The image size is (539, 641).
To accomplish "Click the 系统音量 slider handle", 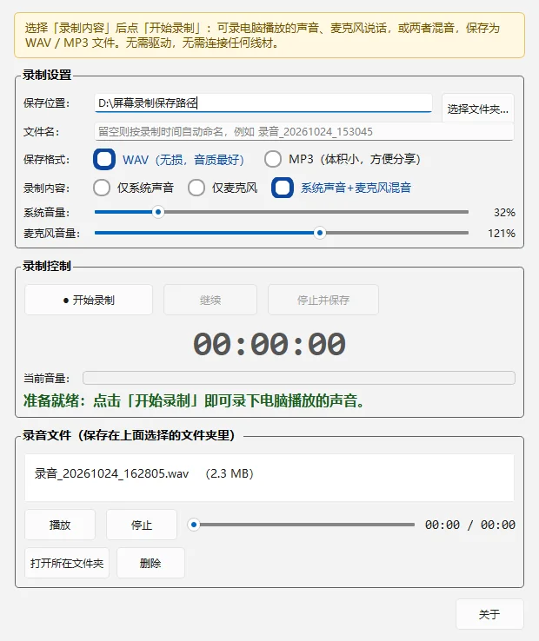I will tap(158, 212).
